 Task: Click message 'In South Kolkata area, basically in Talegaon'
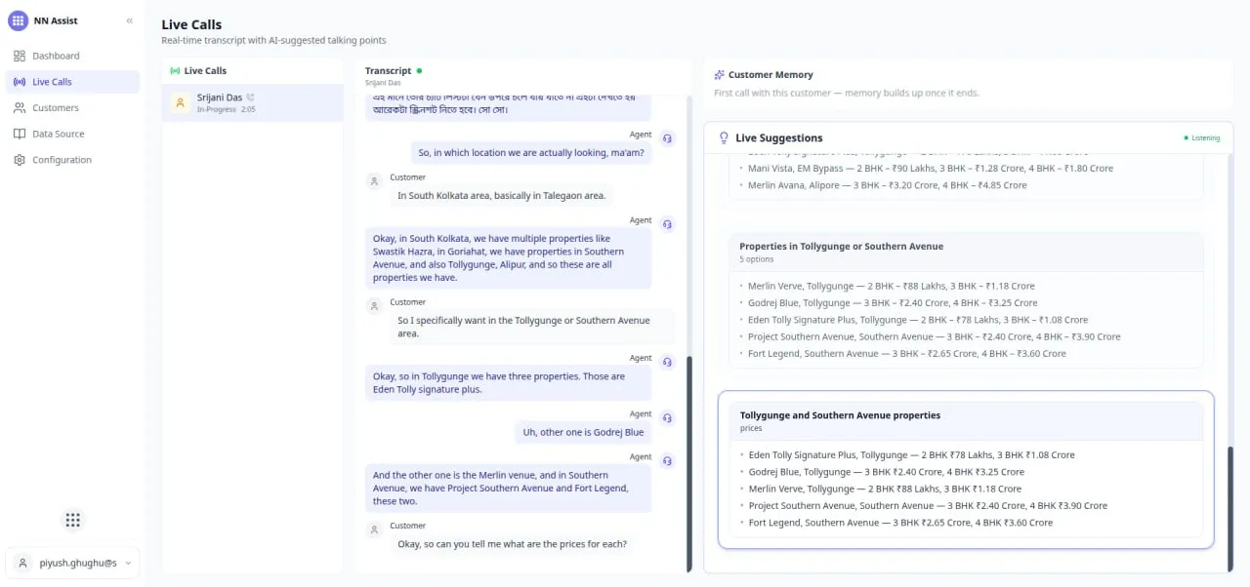pyautogui.click(x=502, y=196)
